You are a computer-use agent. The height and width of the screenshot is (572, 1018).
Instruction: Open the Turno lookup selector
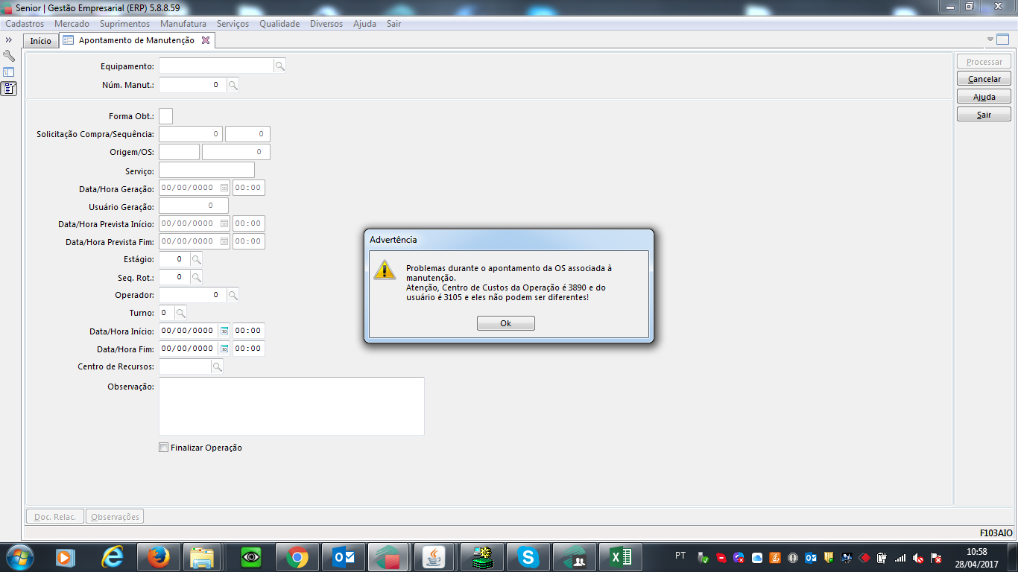pos(180,314)
